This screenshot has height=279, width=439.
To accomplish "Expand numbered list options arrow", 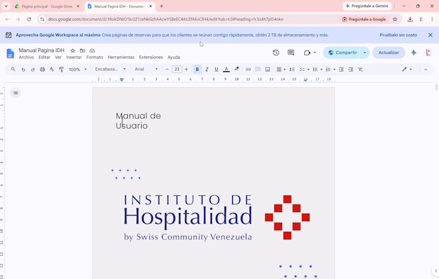I will (x=334, y=69).
